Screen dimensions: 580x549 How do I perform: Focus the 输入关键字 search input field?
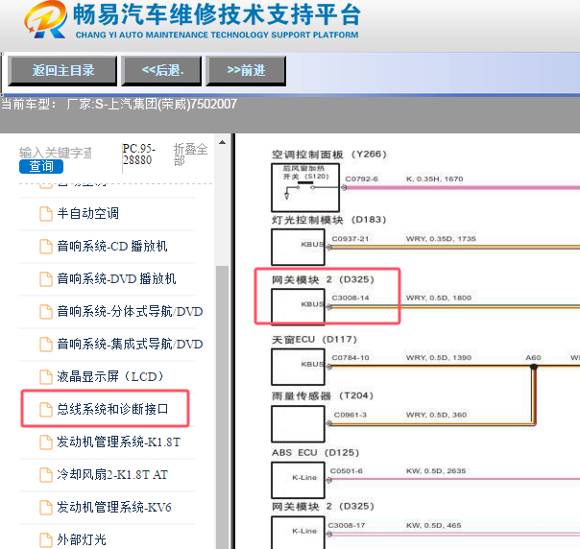tap(56, 153)
